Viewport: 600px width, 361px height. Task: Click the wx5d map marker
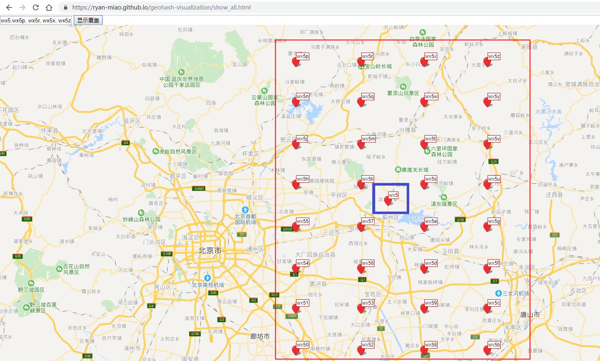[x=424, y=269]
